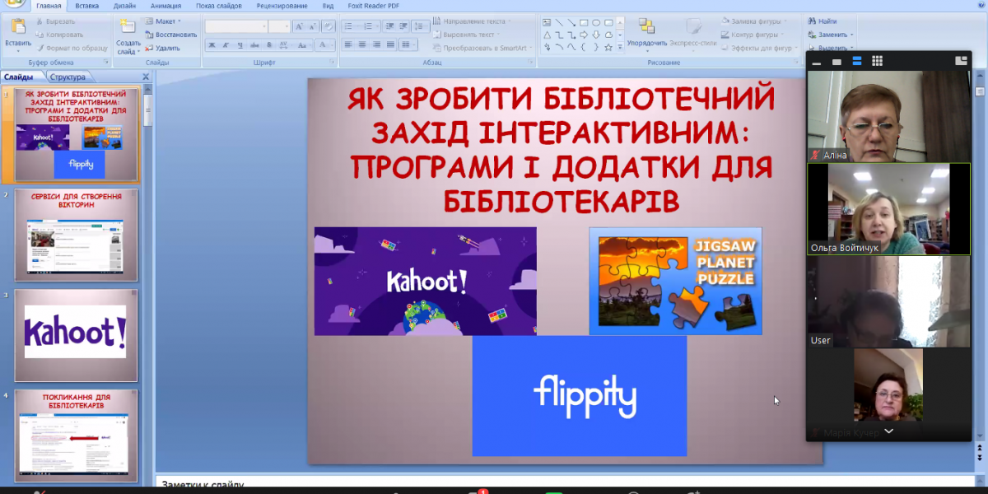Click Replace (Заменить) button
The height and width of the screenshot is (494, 988).
pos(830,35)
